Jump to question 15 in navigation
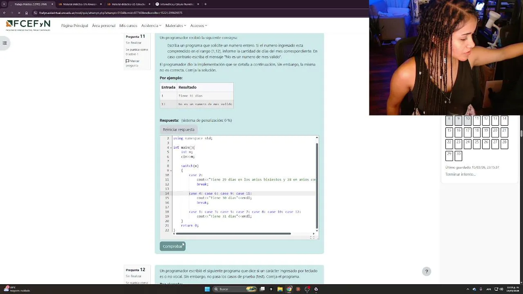This screenshot has width=523, height=294. pyautogui.click(x=449, y=132)
